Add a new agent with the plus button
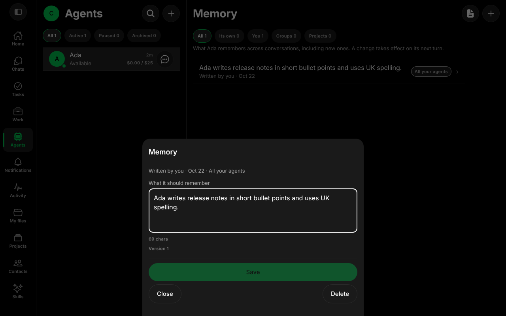Screen dimensions: 506x316 point(171,13)
